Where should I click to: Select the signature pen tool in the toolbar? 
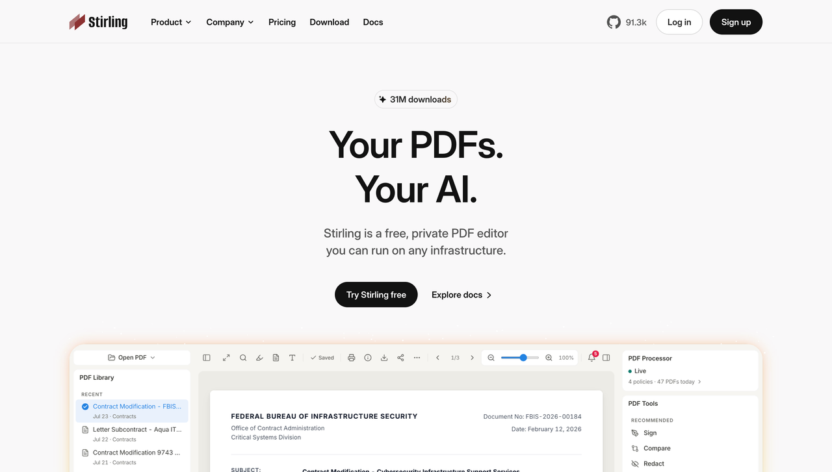(x=259, y=358)
